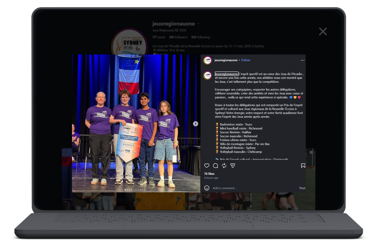Select the avatar at the start of the caption

208,75
